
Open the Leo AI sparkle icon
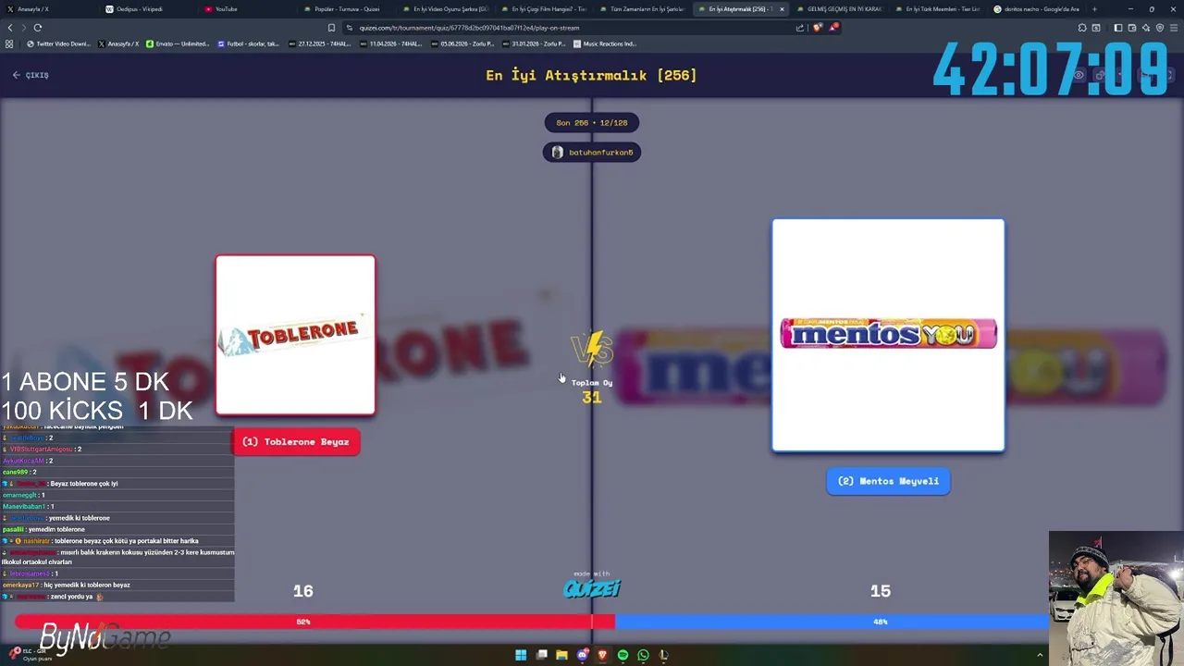[x=1146, y=28]
